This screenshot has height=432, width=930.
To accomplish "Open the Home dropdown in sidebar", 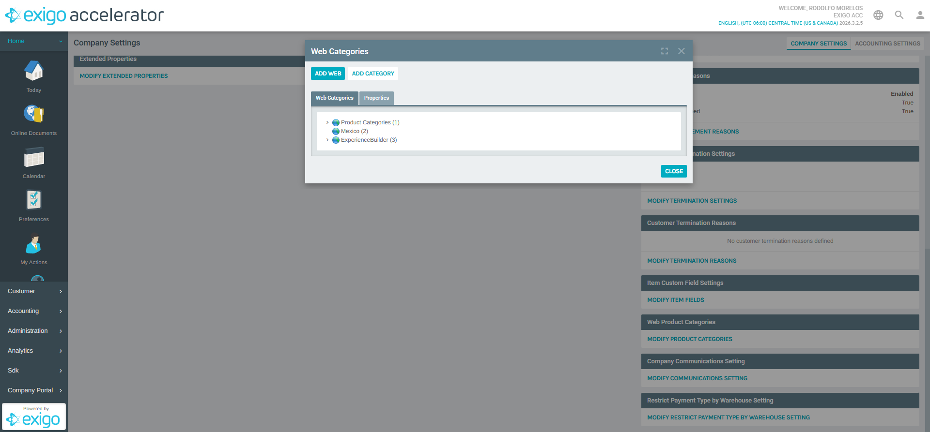I will [34, 41].
